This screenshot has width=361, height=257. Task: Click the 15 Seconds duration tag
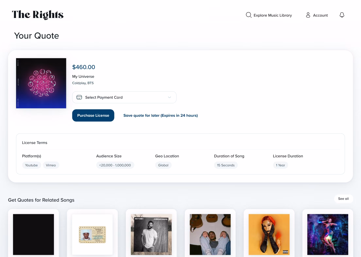pos(226,165)
